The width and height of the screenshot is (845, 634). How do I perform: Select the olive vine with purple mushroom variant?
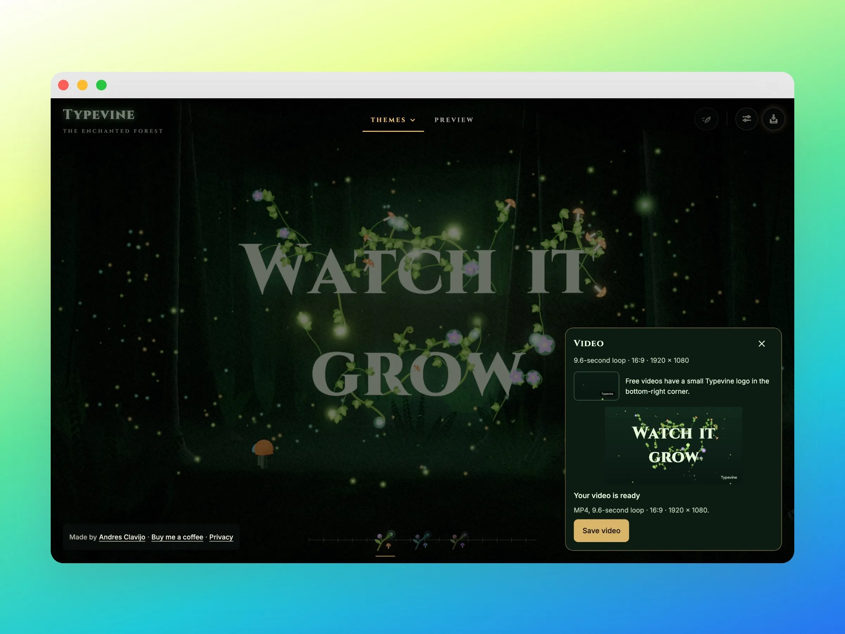tap(459, 540)
